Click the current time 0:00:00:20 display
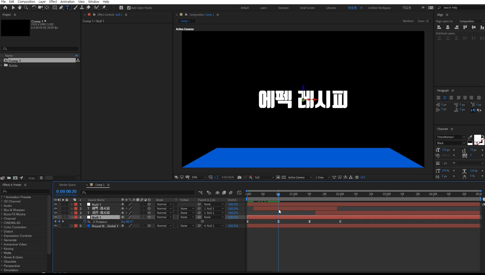The image size is (485, 275). (x=66, y=192)
